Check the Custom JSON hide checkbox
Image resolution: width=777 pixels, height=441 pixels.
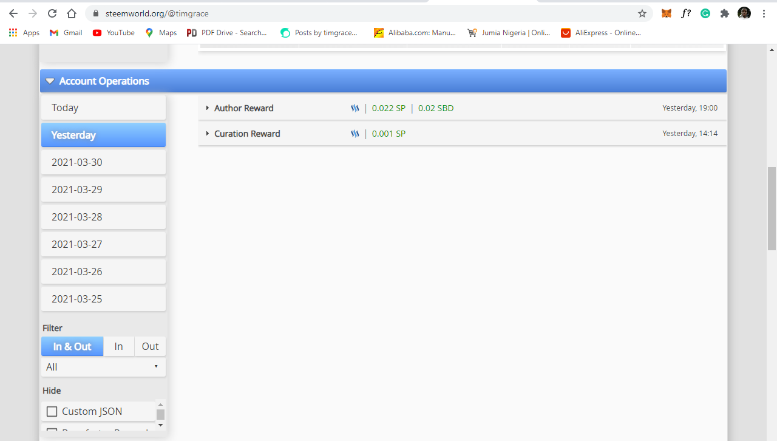tap(52, 411)
